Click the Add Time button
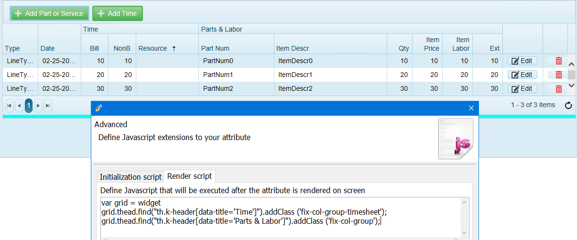 [x=118, y=13]
